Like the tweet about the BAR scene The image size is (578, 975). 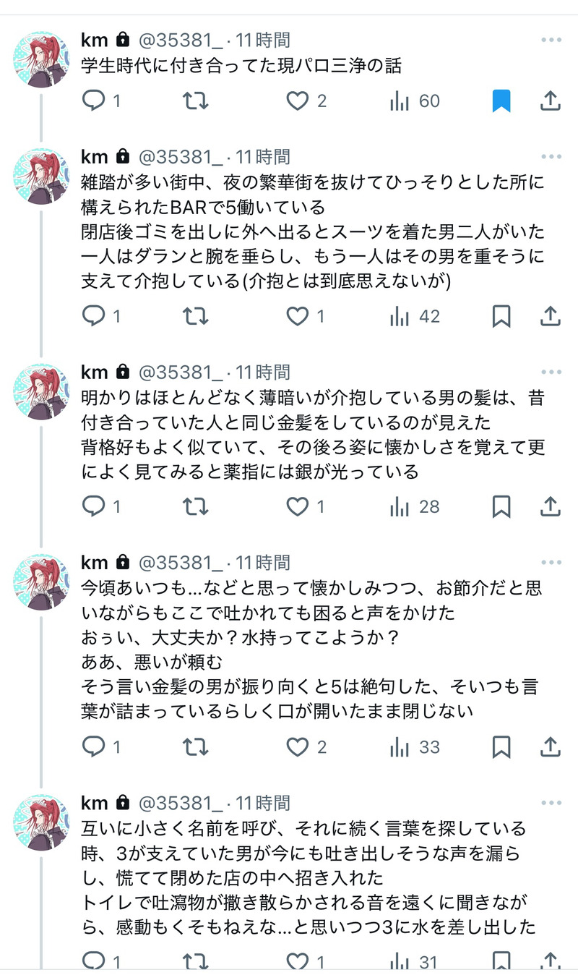point(298,316)
